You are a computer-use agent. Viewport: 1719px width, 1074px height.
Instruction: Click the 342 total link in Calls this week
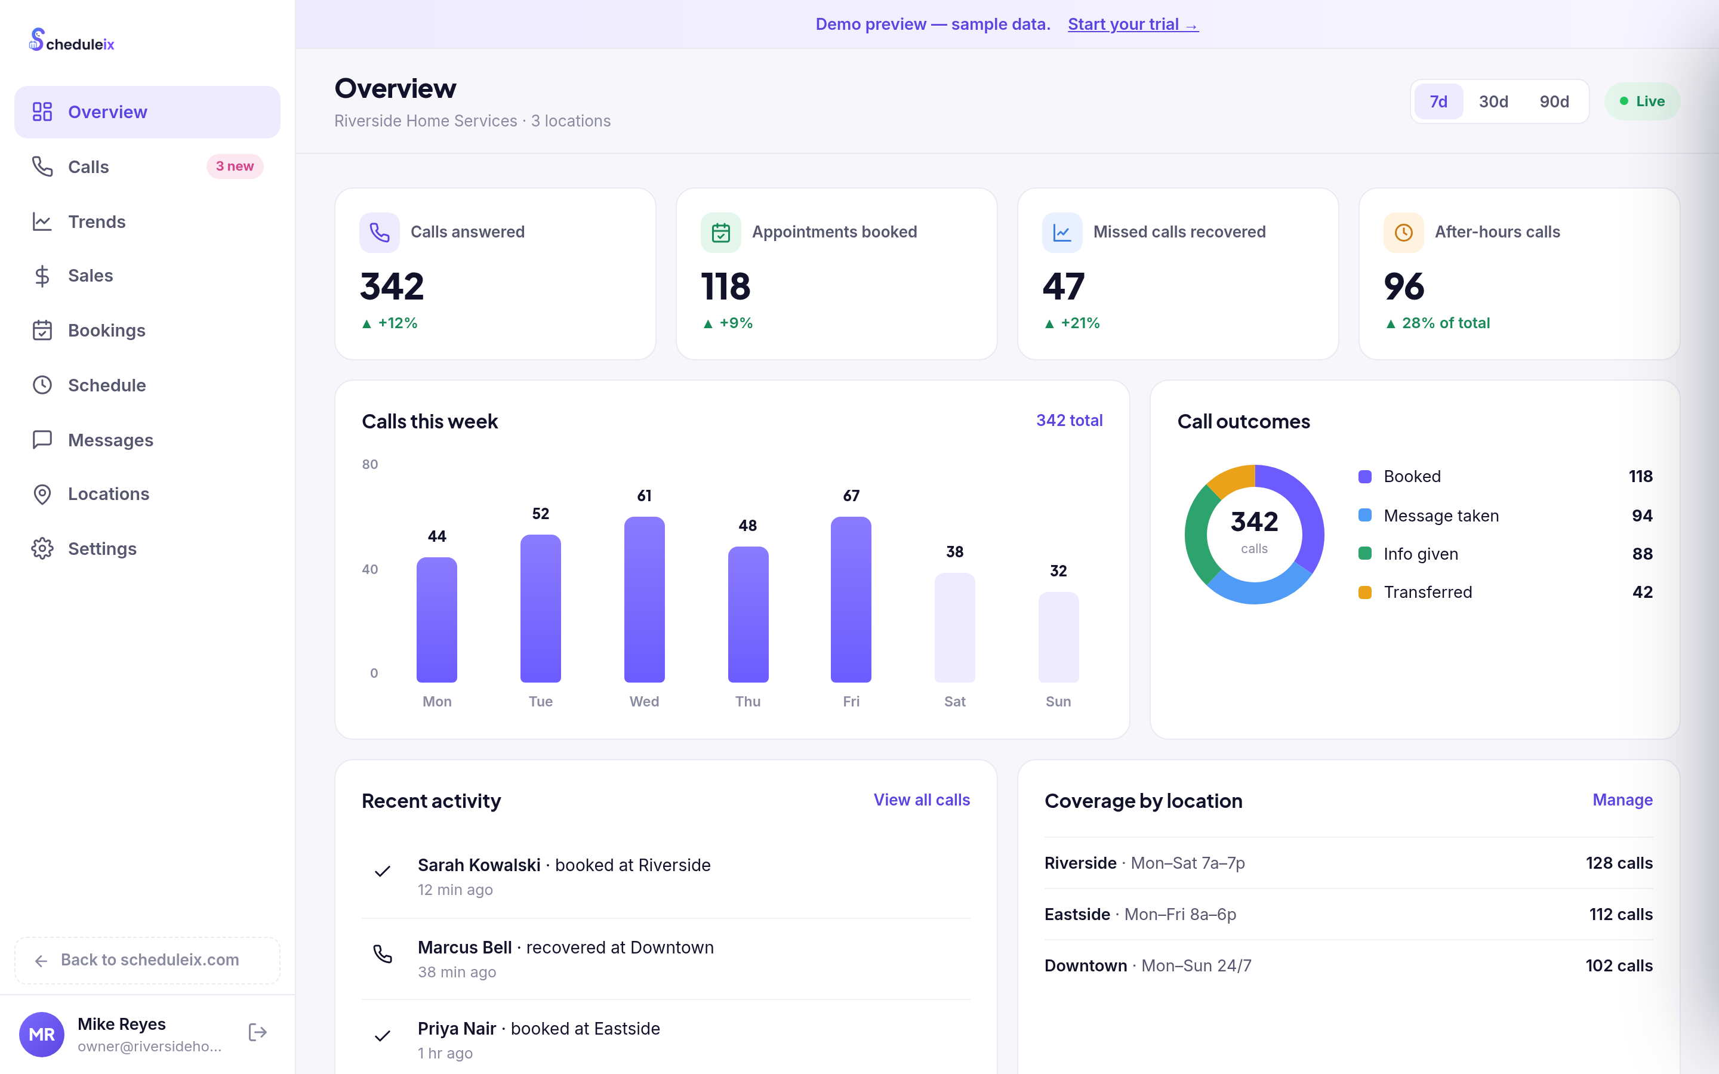1069,421
